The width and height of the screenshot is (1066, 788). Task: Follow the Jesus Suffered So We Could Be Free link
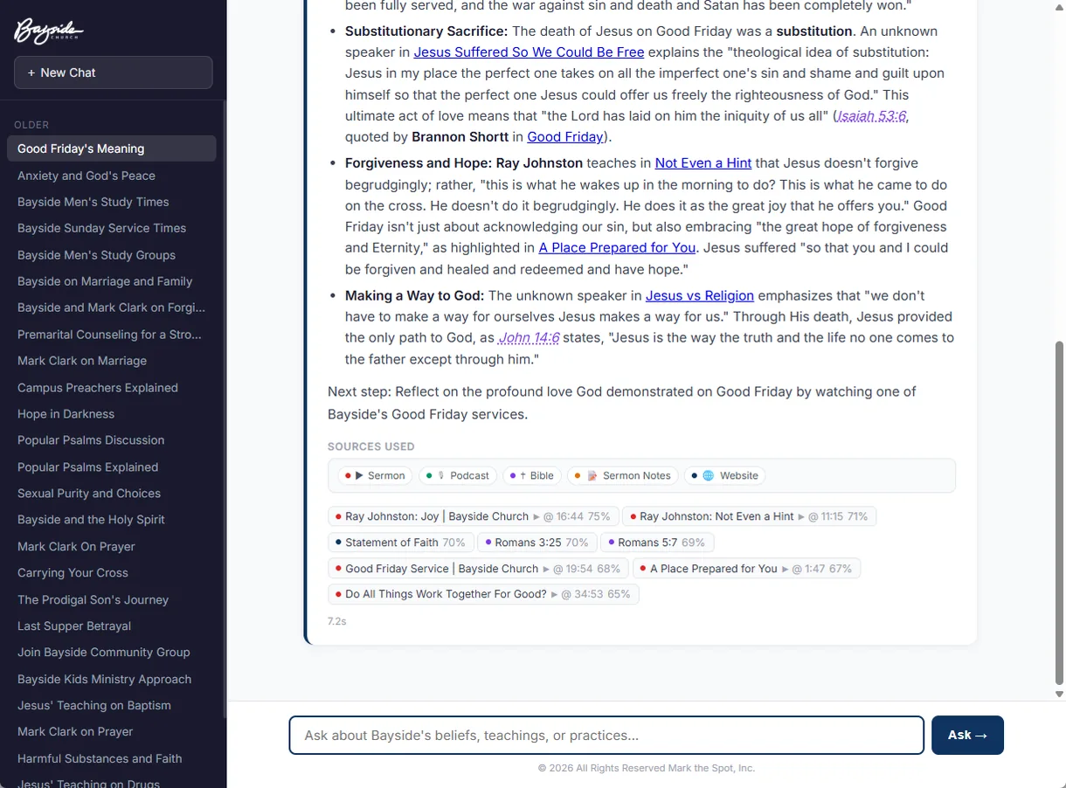click(529, 52)
